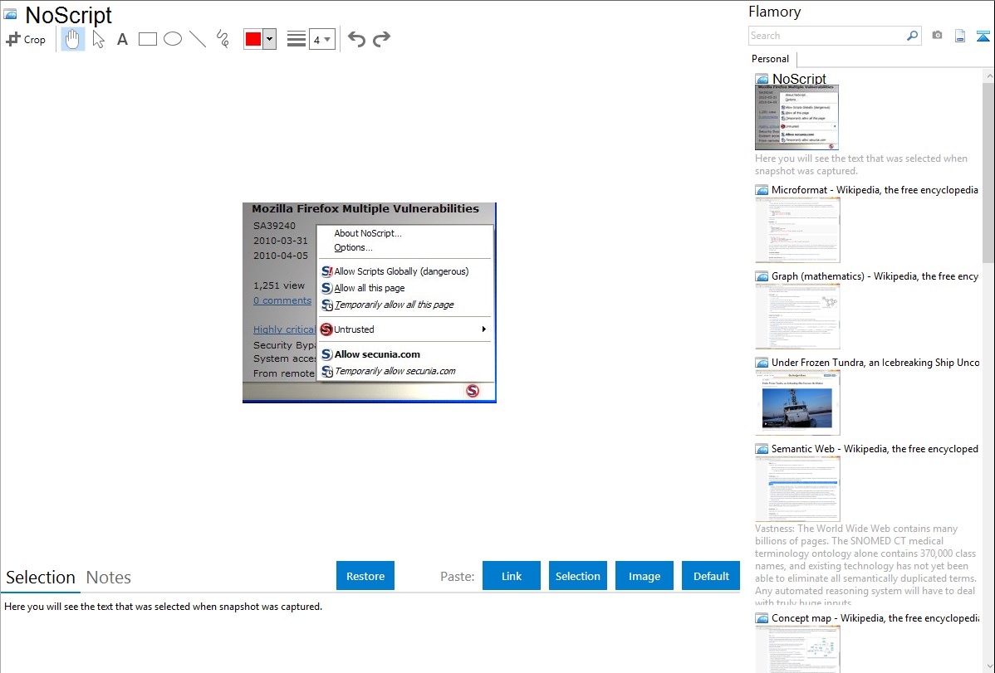Click the Under Frozen Tundra snapshot title
Viewport: 995px width, 673px height.
[875, 362]
